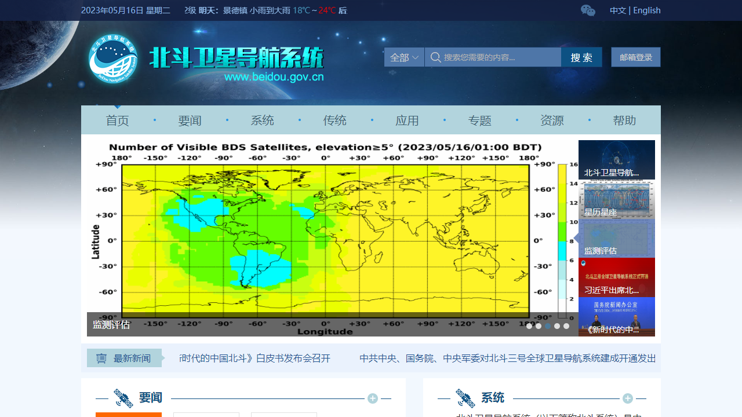This screenshot has height=417, width=742.
Task: Select the 《新时代的中 slide thumbnail
Action: point(617,317)
